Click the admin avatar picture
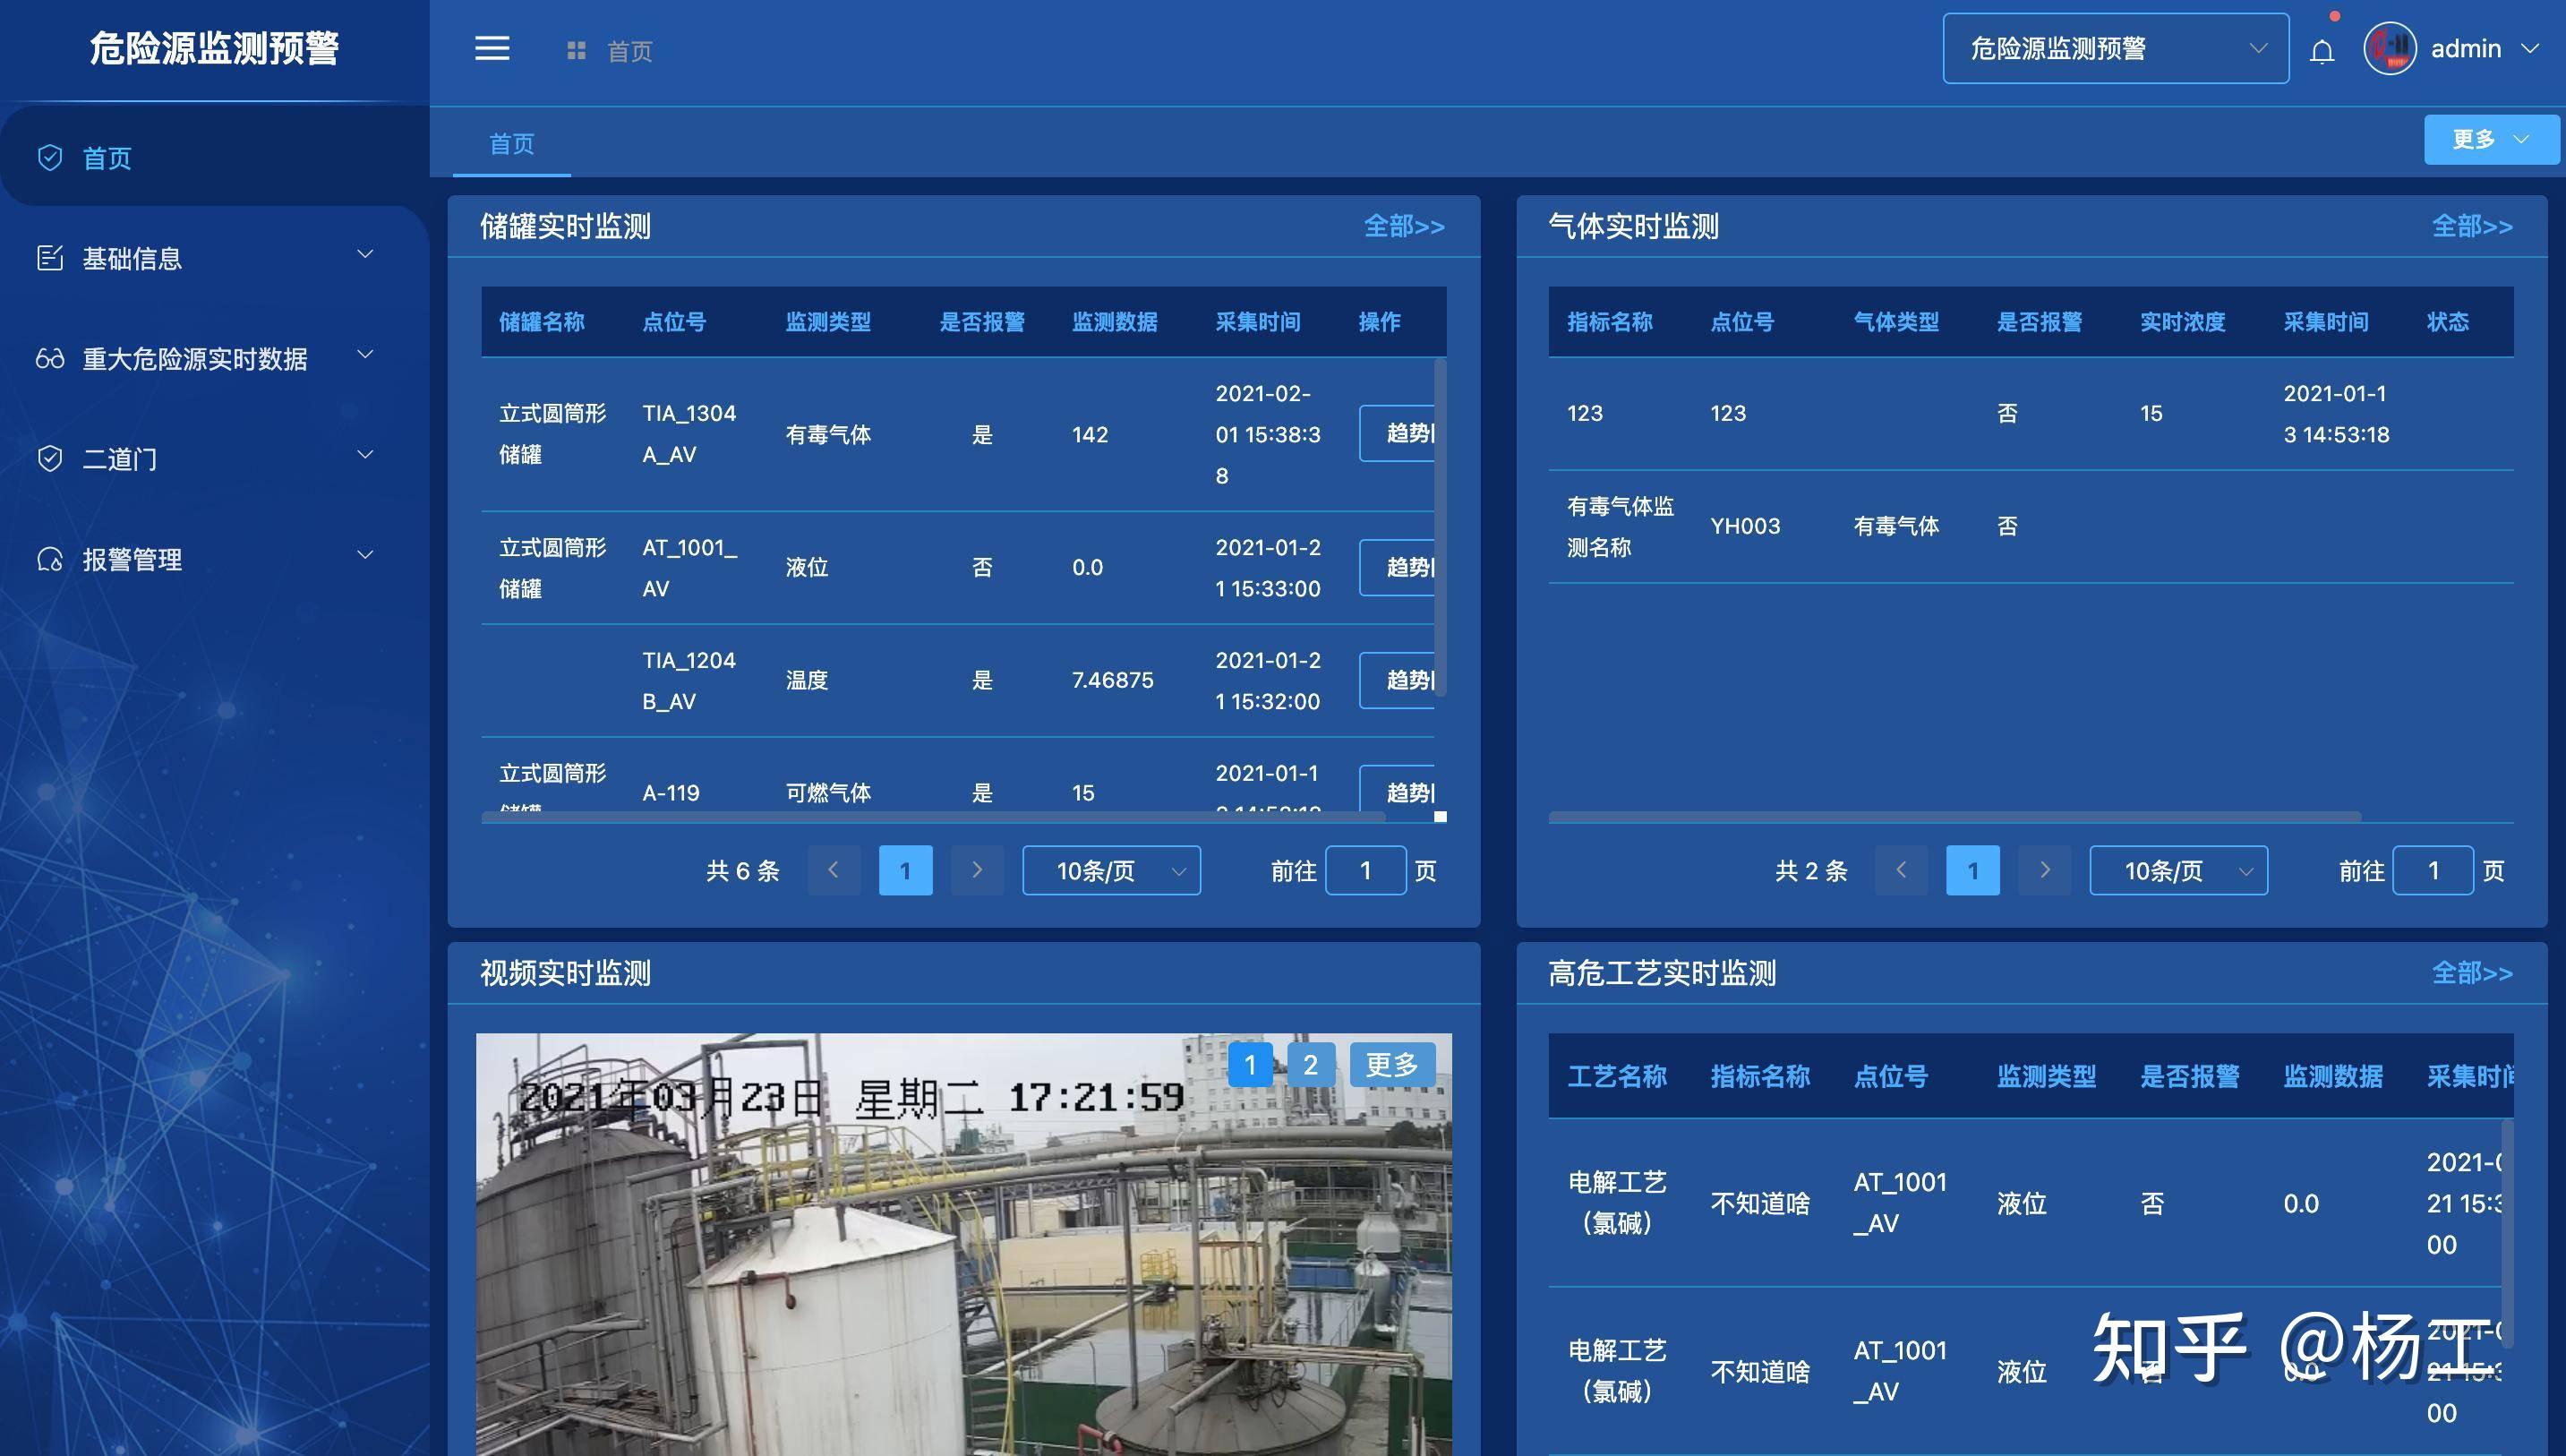Image resolution: width=2566 pixels, height=1456 pixels. point(2389,48)
